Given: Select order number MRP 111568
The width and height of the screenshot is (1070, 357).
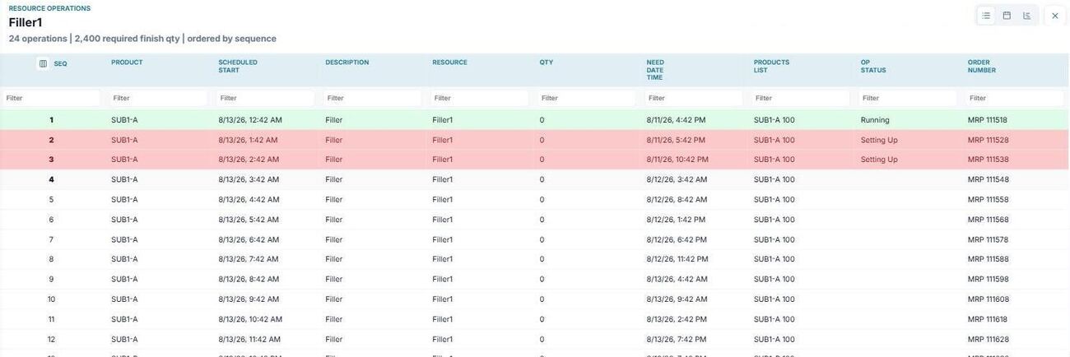Looking at the screenshot, I should coord(988,220).
